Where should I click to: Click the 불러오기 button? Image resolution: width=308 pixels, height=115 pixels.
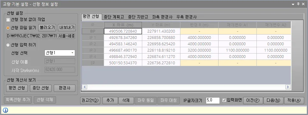[47, 28]
